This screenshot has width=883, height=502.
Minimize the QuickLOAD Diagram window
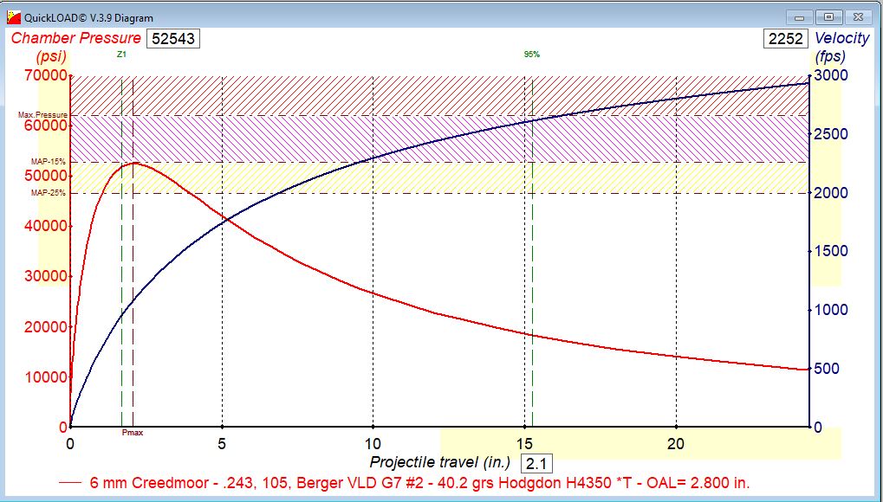pyautogui.click(x=797, y=16)
